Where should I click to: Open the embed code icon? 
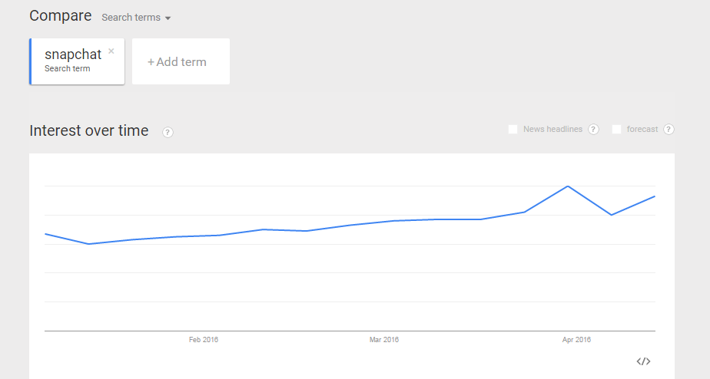click(643, 361)
